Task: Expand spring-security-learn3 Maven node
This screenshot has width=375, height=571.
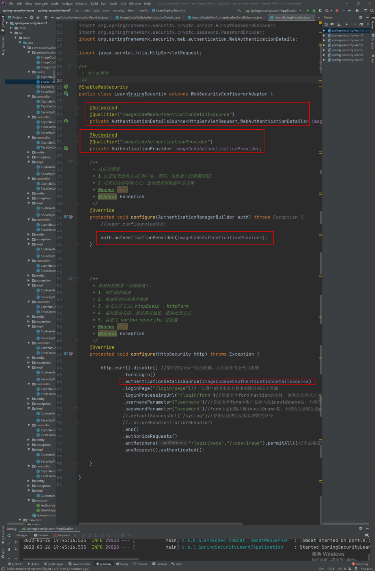Action: [x=324, y=45]
